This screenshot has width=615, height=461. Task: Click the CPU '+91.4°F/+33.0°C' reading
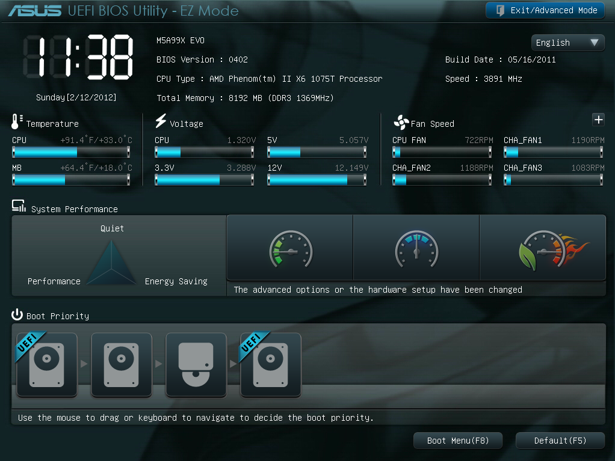96,140
